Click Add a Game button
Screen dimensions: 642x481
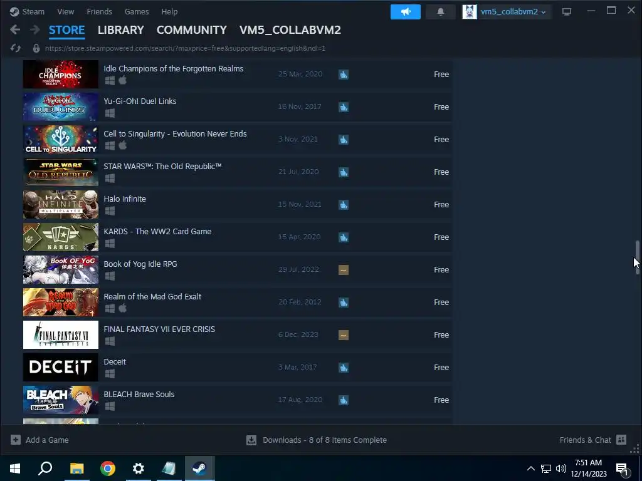pyautogui.click(x=39, y=440)
